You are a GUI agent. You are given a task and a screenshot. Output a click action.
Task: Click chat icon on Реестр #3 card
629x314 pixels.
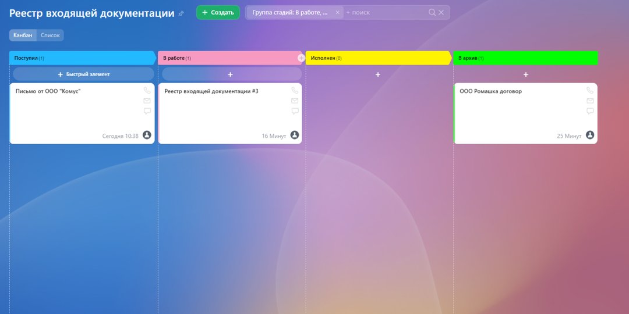[x=295, y=111]
